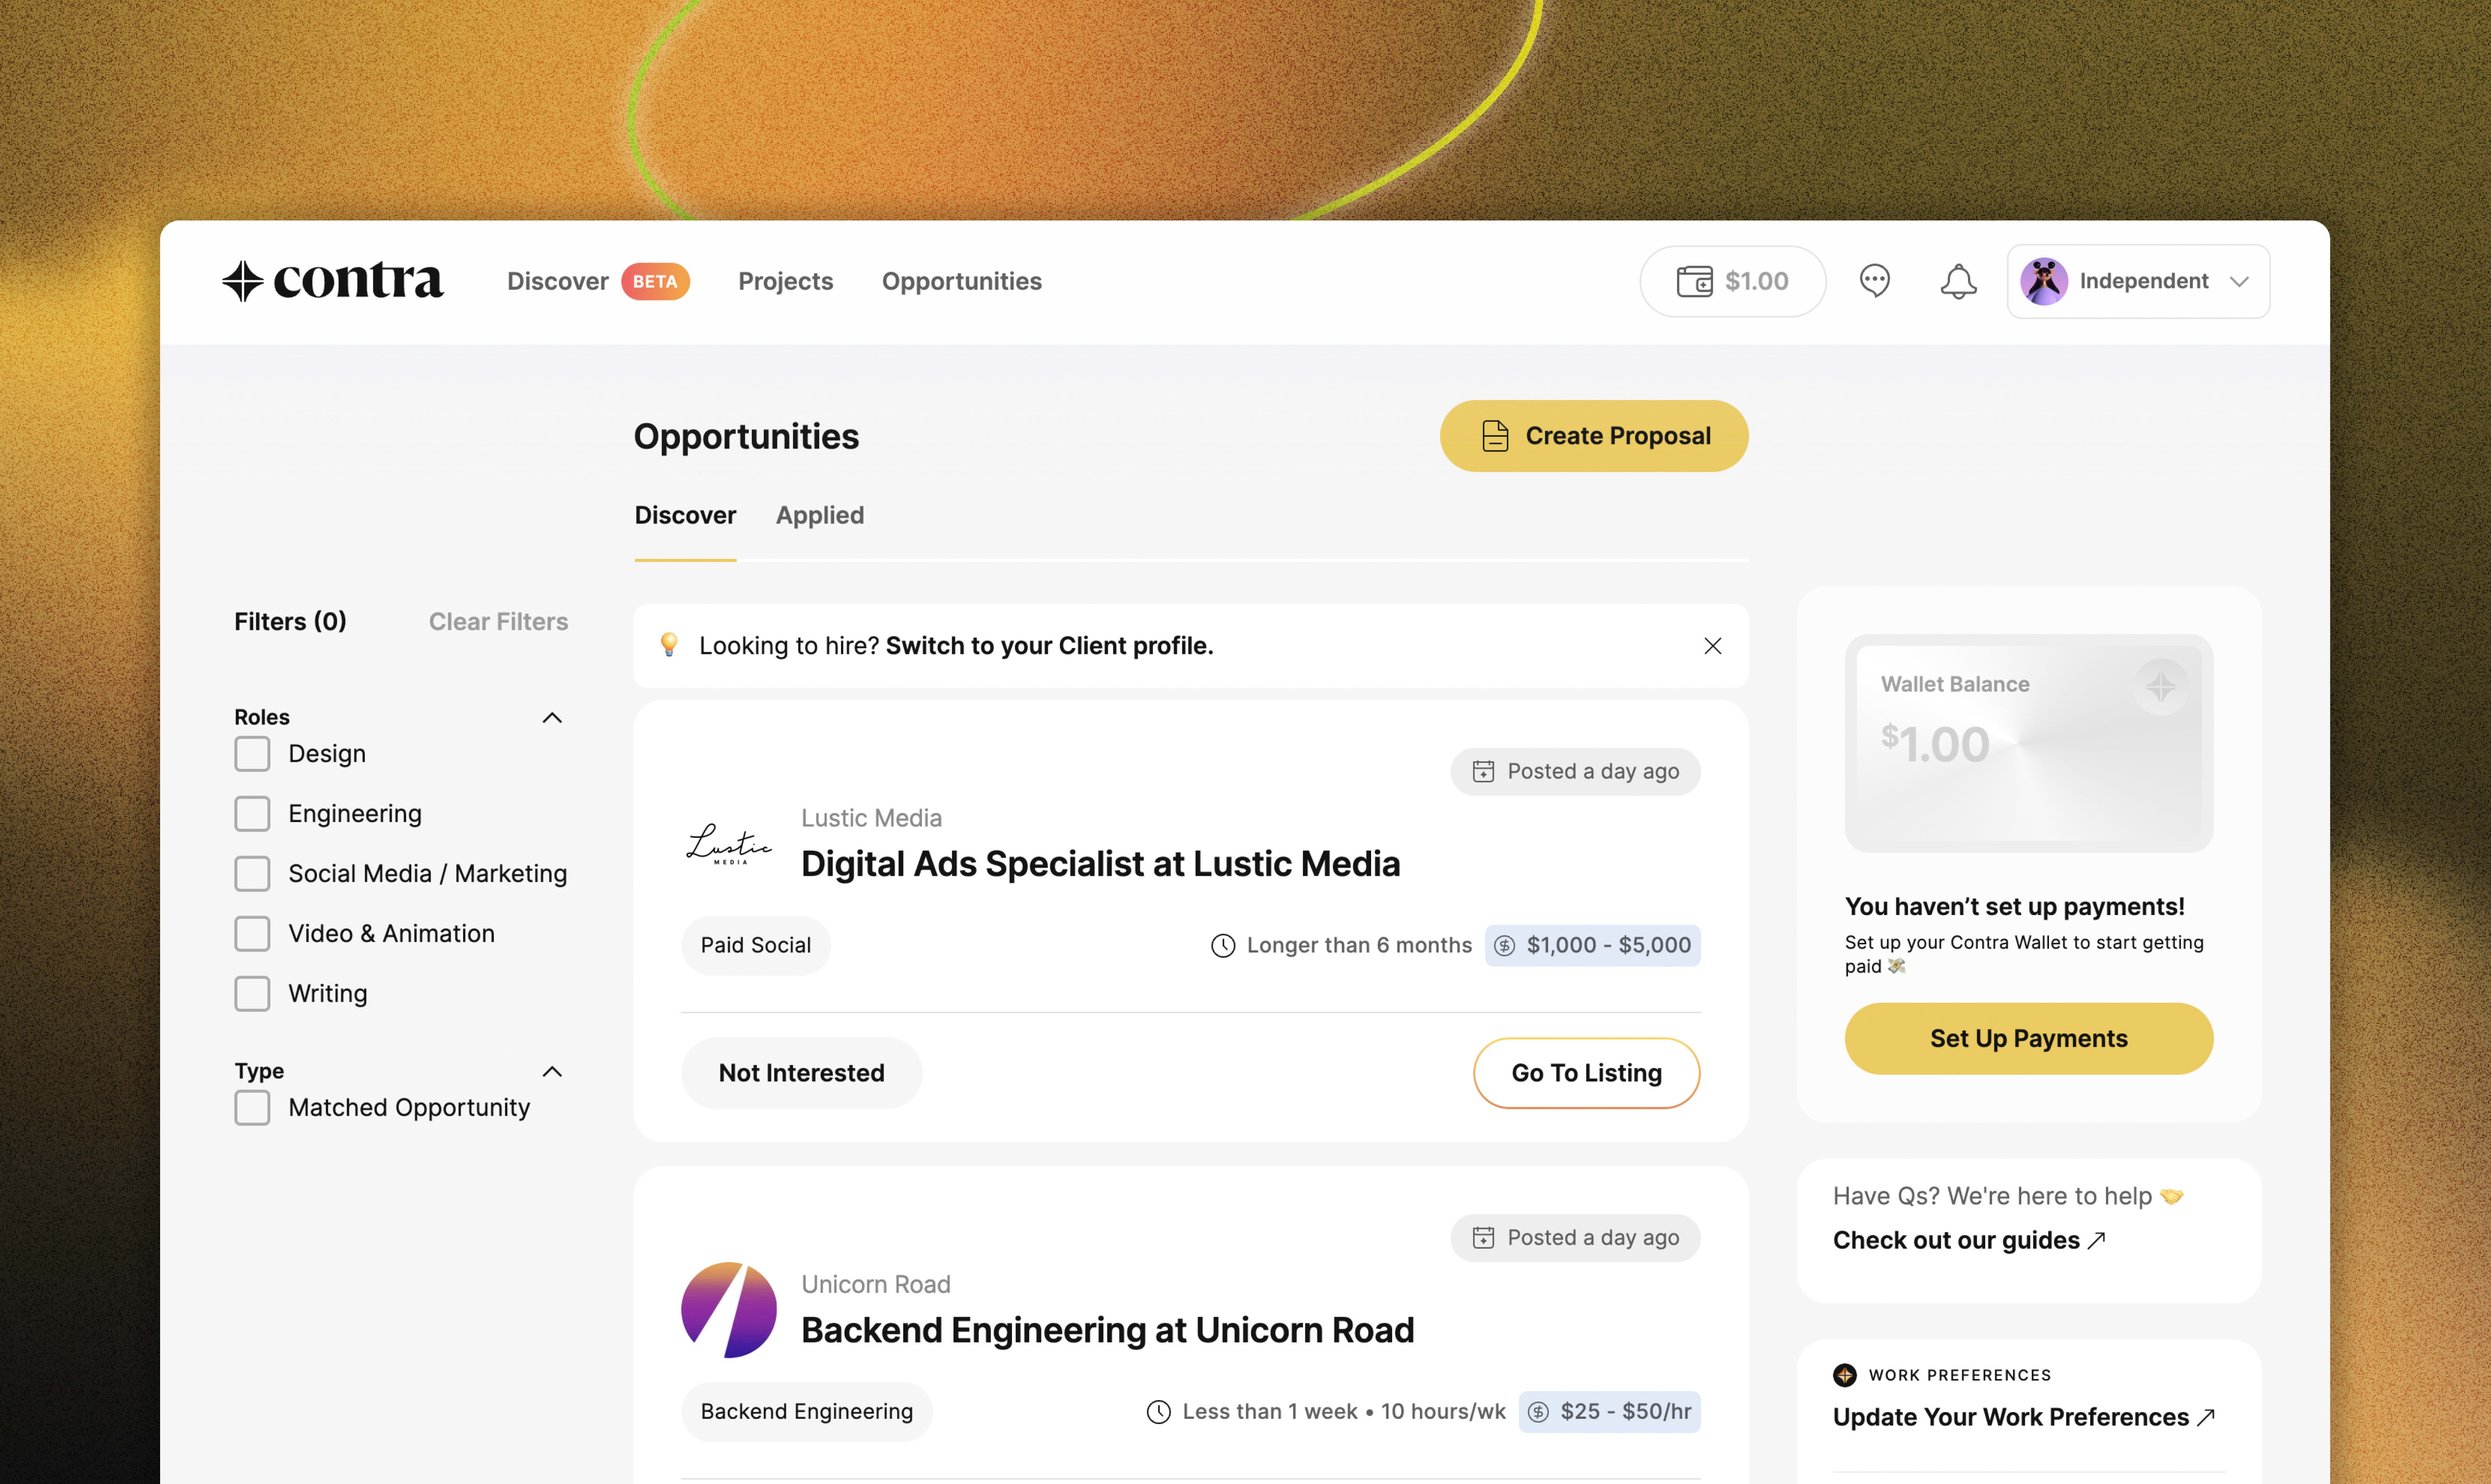Click Switch to your Client profile link
This screenshot has width=2491, height=1484.
click(1049, 646)
